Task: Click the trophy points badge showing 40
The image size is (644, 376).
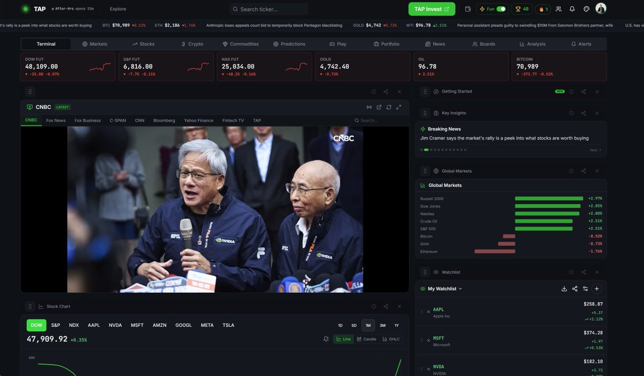Action: (x=522, y=9)
